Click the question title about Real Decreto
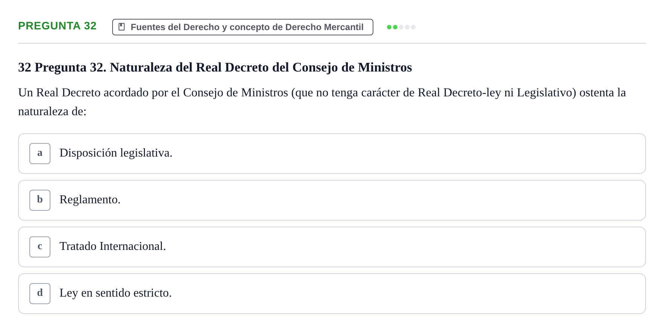Viewport: 664px width, 332px height. pos(215,67)
